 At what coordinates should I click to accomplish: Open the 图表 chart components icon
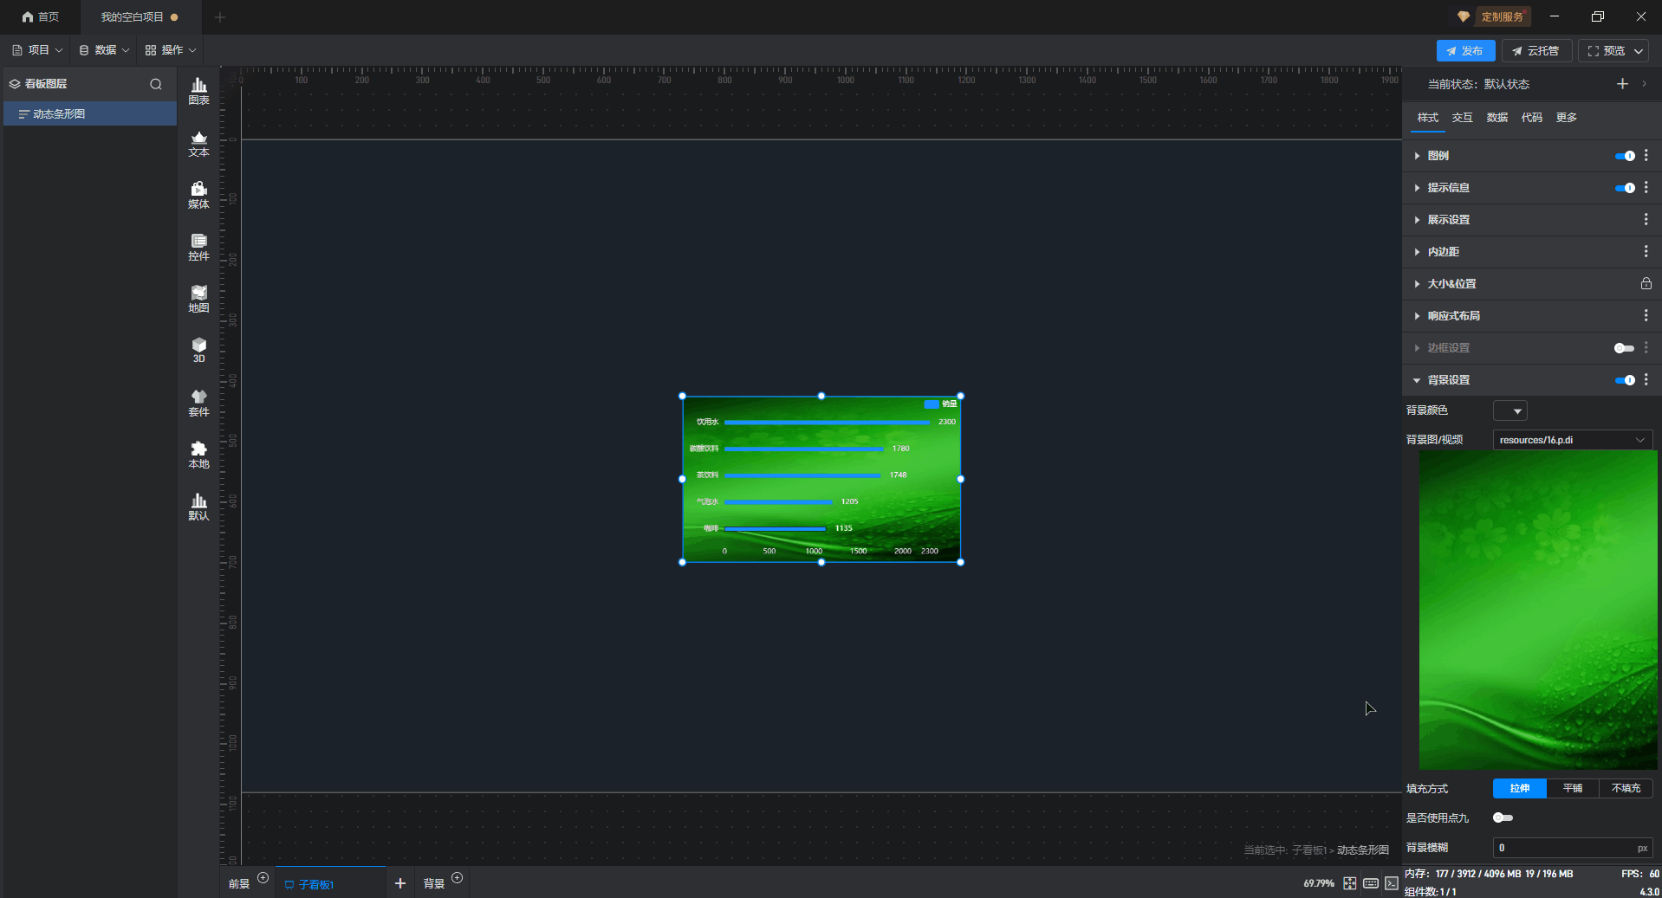198,91
